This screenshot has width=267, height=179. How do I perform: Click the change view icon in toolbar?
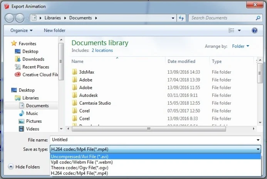click(x=231, y=30)
